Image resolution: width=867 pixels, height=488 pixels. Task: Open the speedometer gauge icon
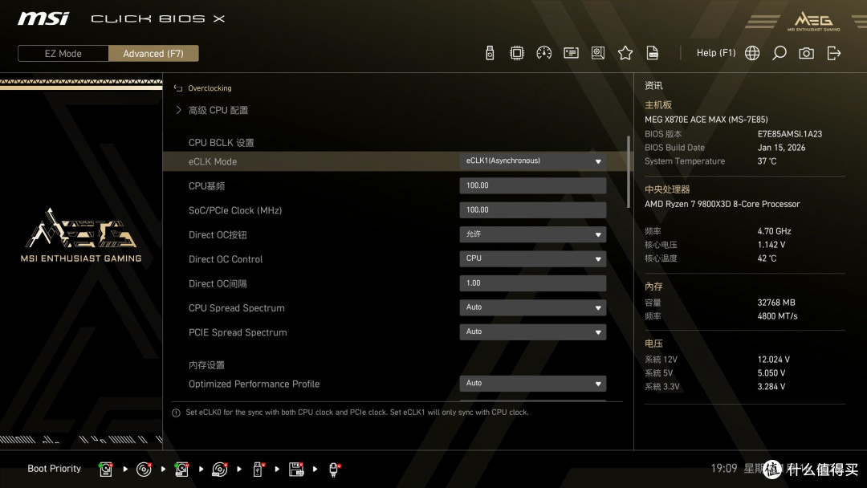click(x=543, y=53)
